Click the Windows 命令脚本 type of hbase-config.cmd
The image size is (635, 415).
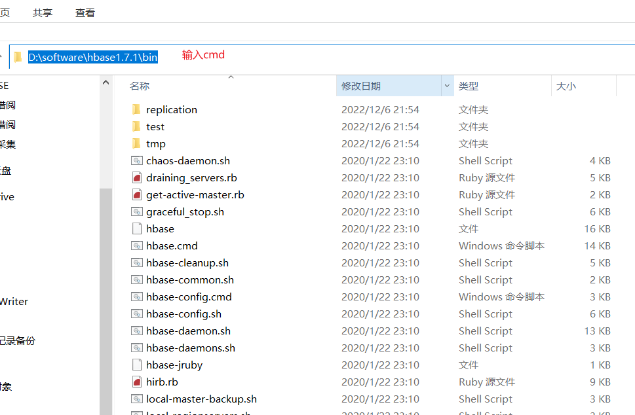tap(502, 297)
